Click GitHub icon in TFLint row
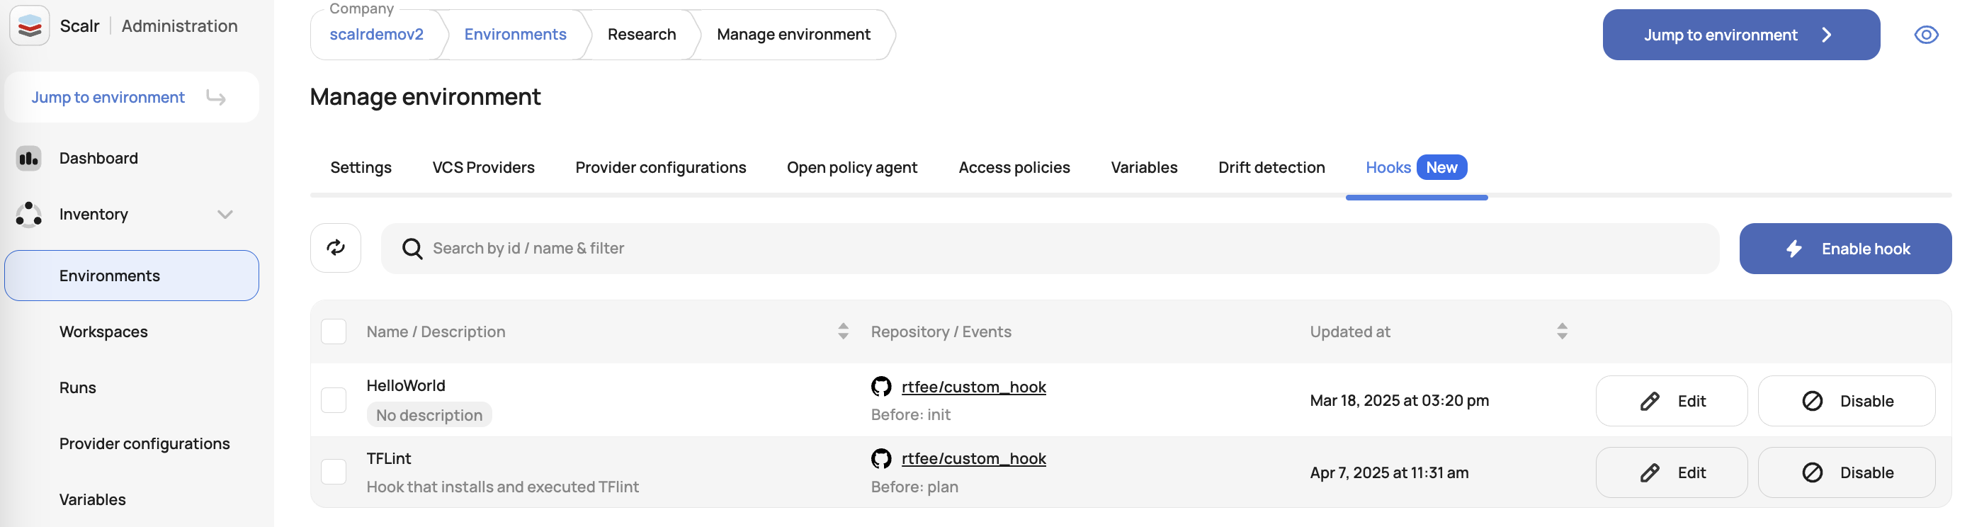Screen dimensions: 1972x527 pyautogui.click(x=881, y=459)
